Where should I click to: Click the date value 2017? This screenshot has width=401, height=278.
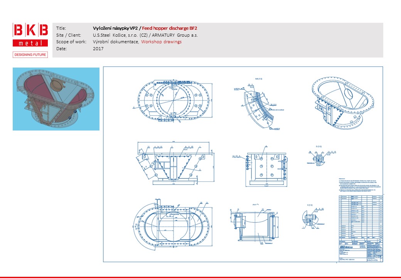click(98, 49)
